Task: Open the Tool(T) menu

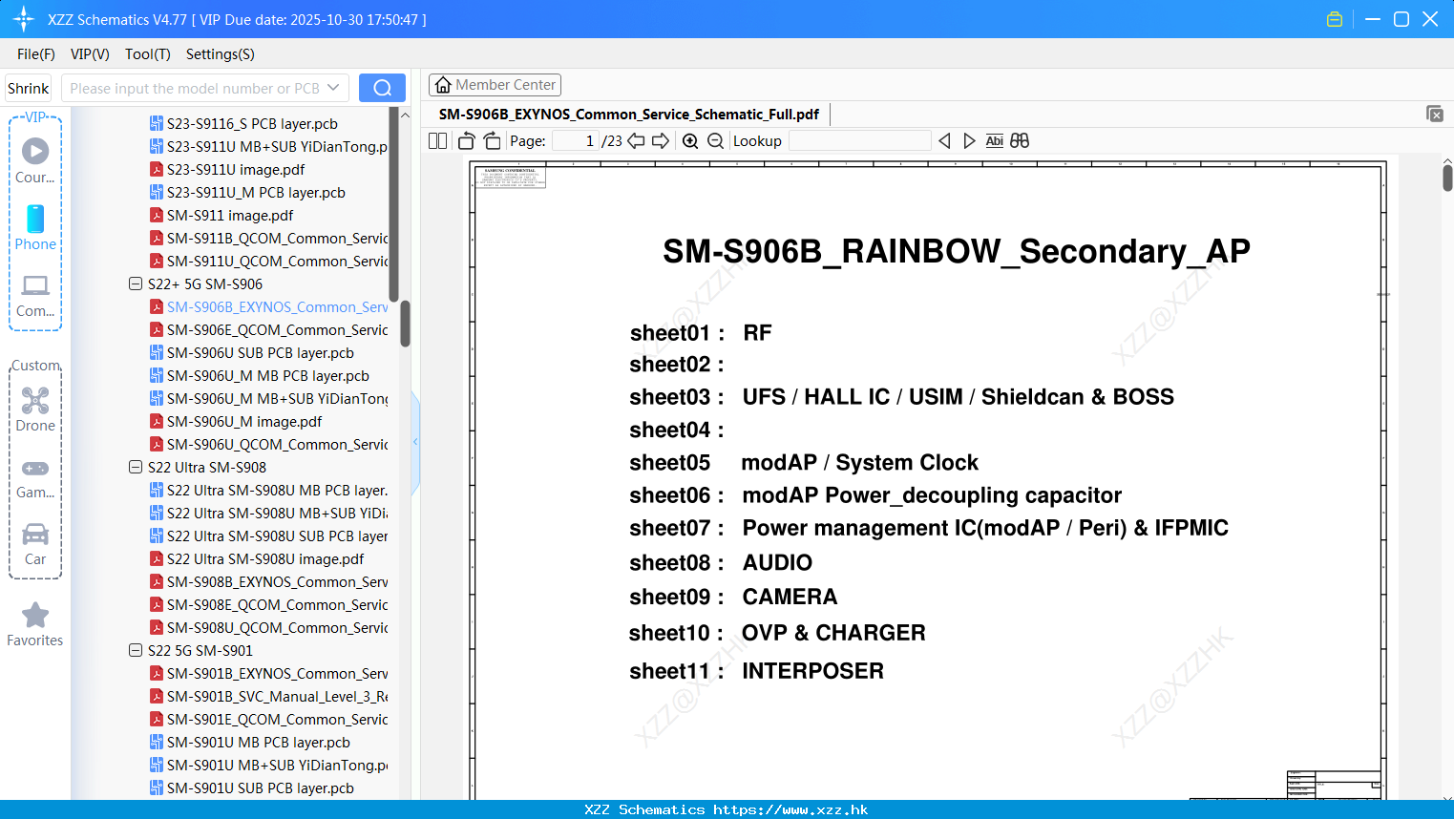Action: [x=148, y=54]
